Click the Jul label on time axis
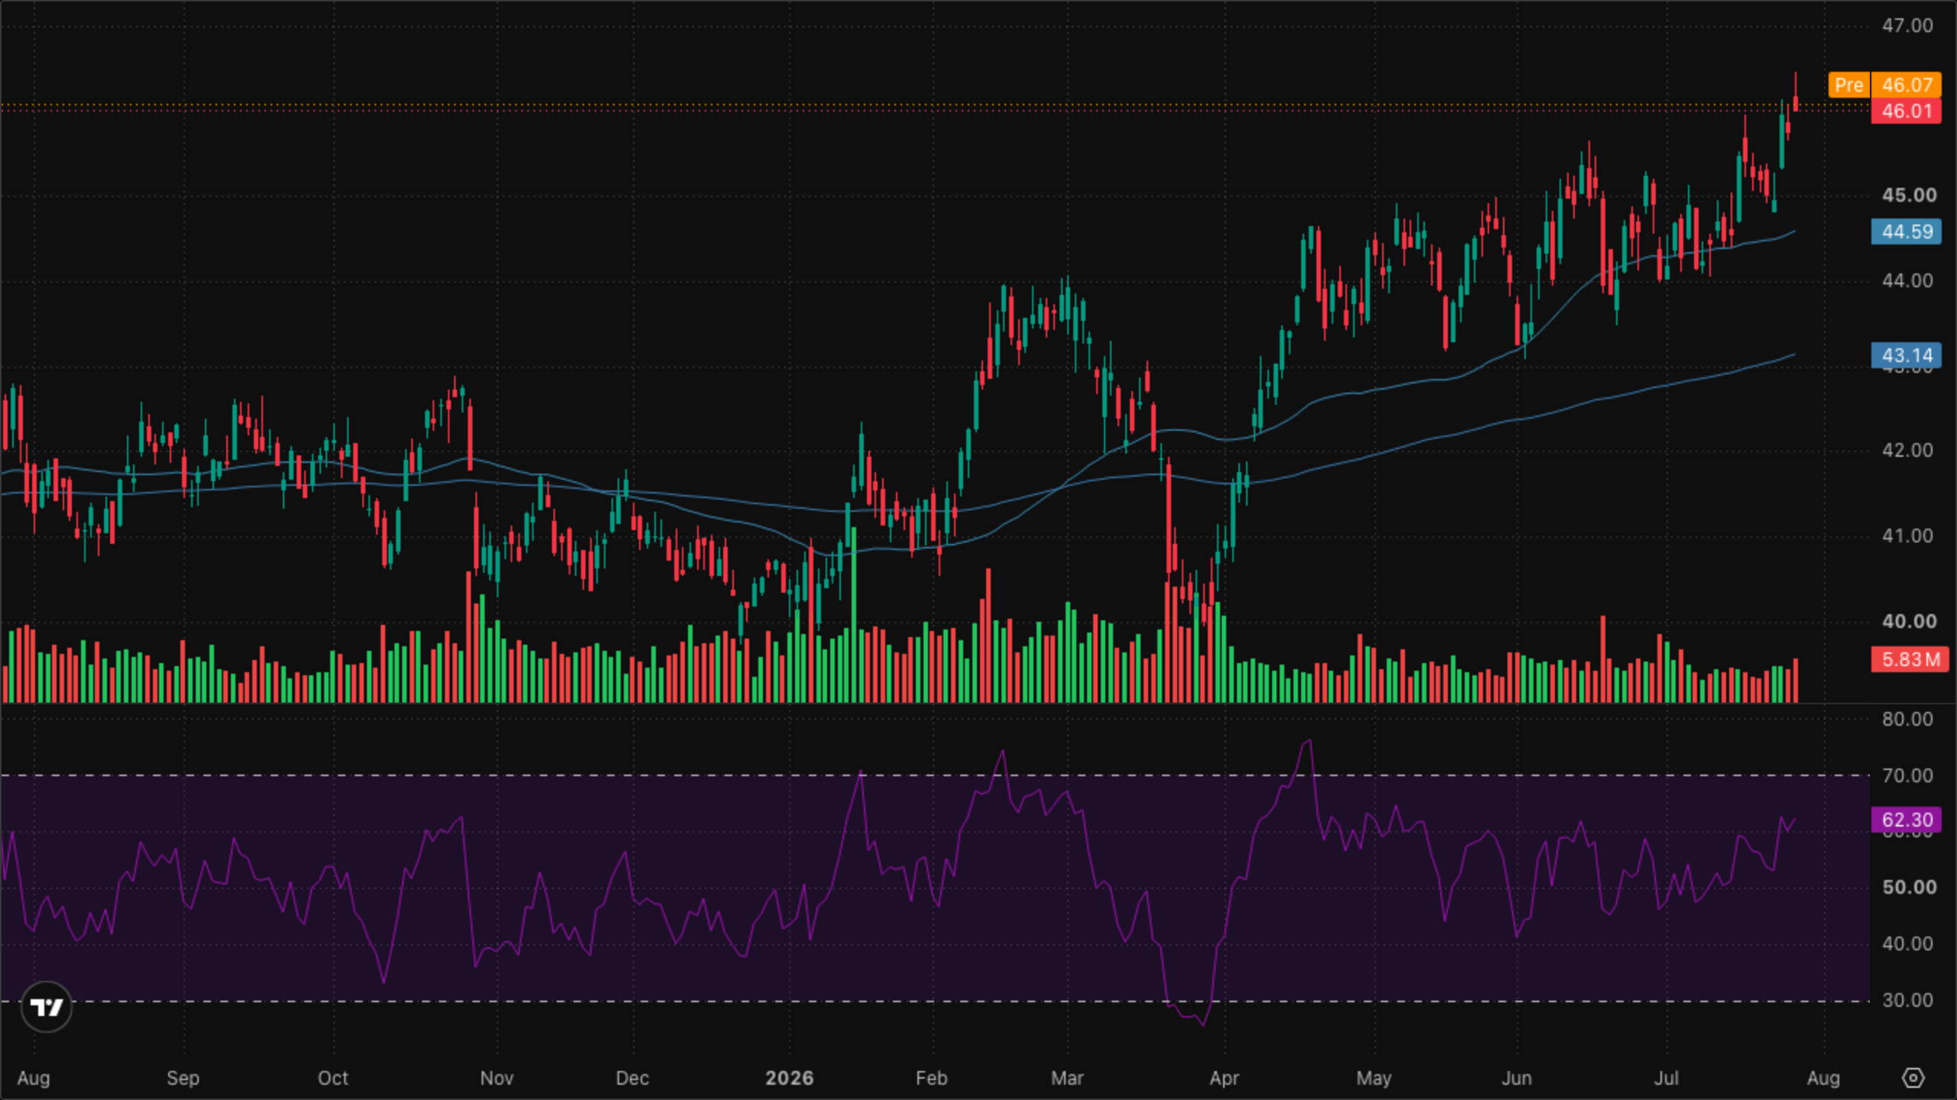The width and height of the screenshot is (1957, 1100). point(1666,1078)
